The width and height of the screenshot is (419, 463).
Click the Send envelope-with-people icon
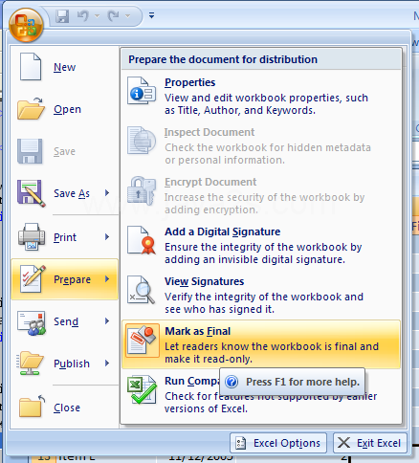point(32,323)
